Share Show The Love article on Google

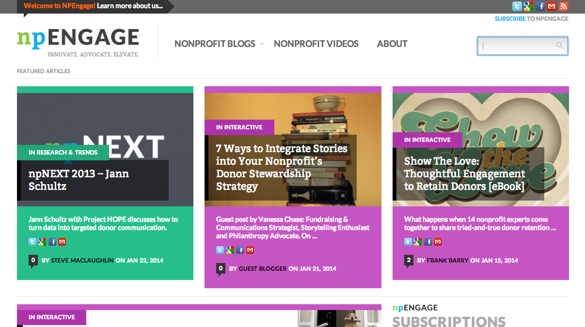[x=418, y=242]
